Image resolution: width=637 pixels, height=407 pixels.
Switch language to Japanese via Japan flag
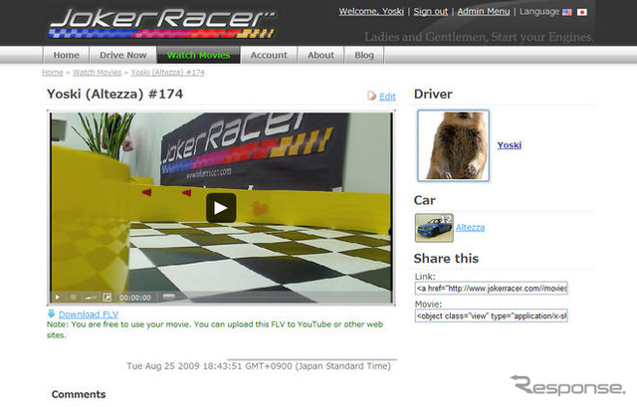[x=582, y=12]
